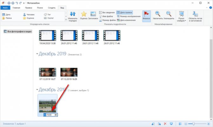Open the quick access toolbar customize dropdown
213x127 pixels.
pyautogui.click(x=24, y=3)
